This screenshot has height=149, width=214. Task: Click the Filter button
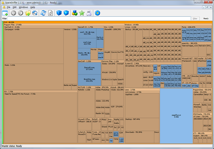[195, 19]
